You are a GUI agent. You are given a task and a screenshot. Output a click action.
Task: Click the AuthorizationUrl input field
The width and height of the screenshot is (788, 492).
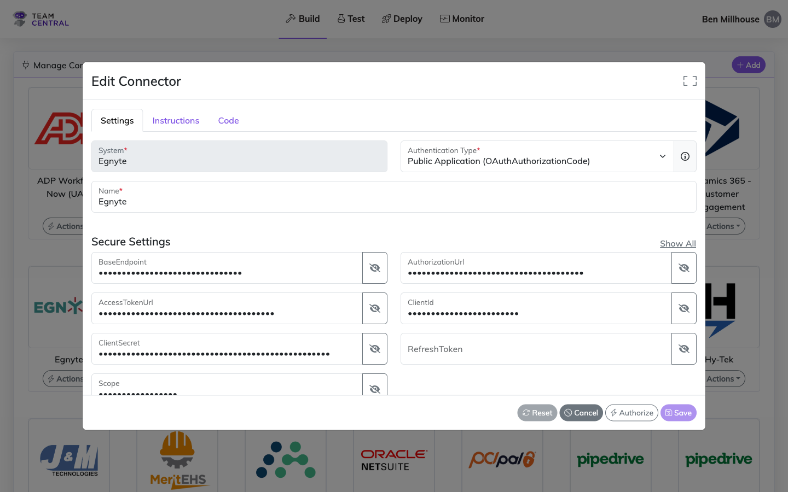pos(536,268)
